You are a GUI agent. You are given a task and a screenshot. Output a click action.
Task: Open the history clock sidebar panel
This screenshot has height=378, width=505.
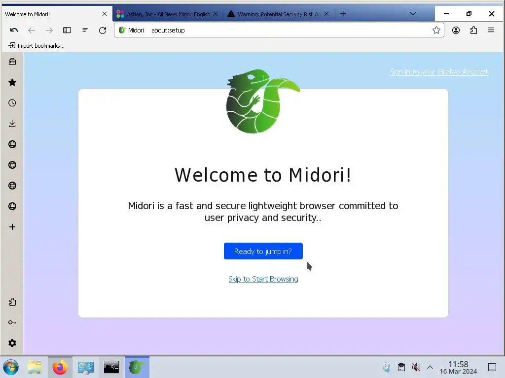click(x=12, y=103)
